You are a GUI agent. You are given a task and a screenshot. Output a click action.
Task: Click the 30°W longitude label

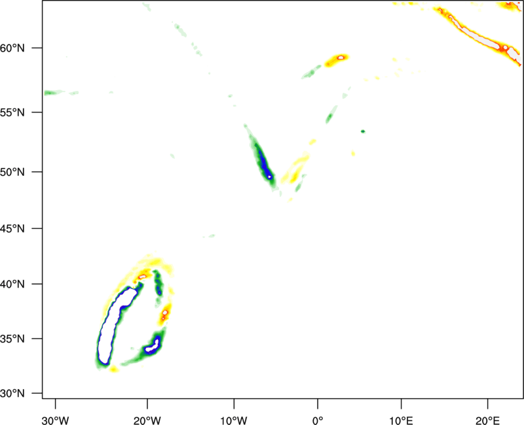pyautogui.click(x=56, y=420)
